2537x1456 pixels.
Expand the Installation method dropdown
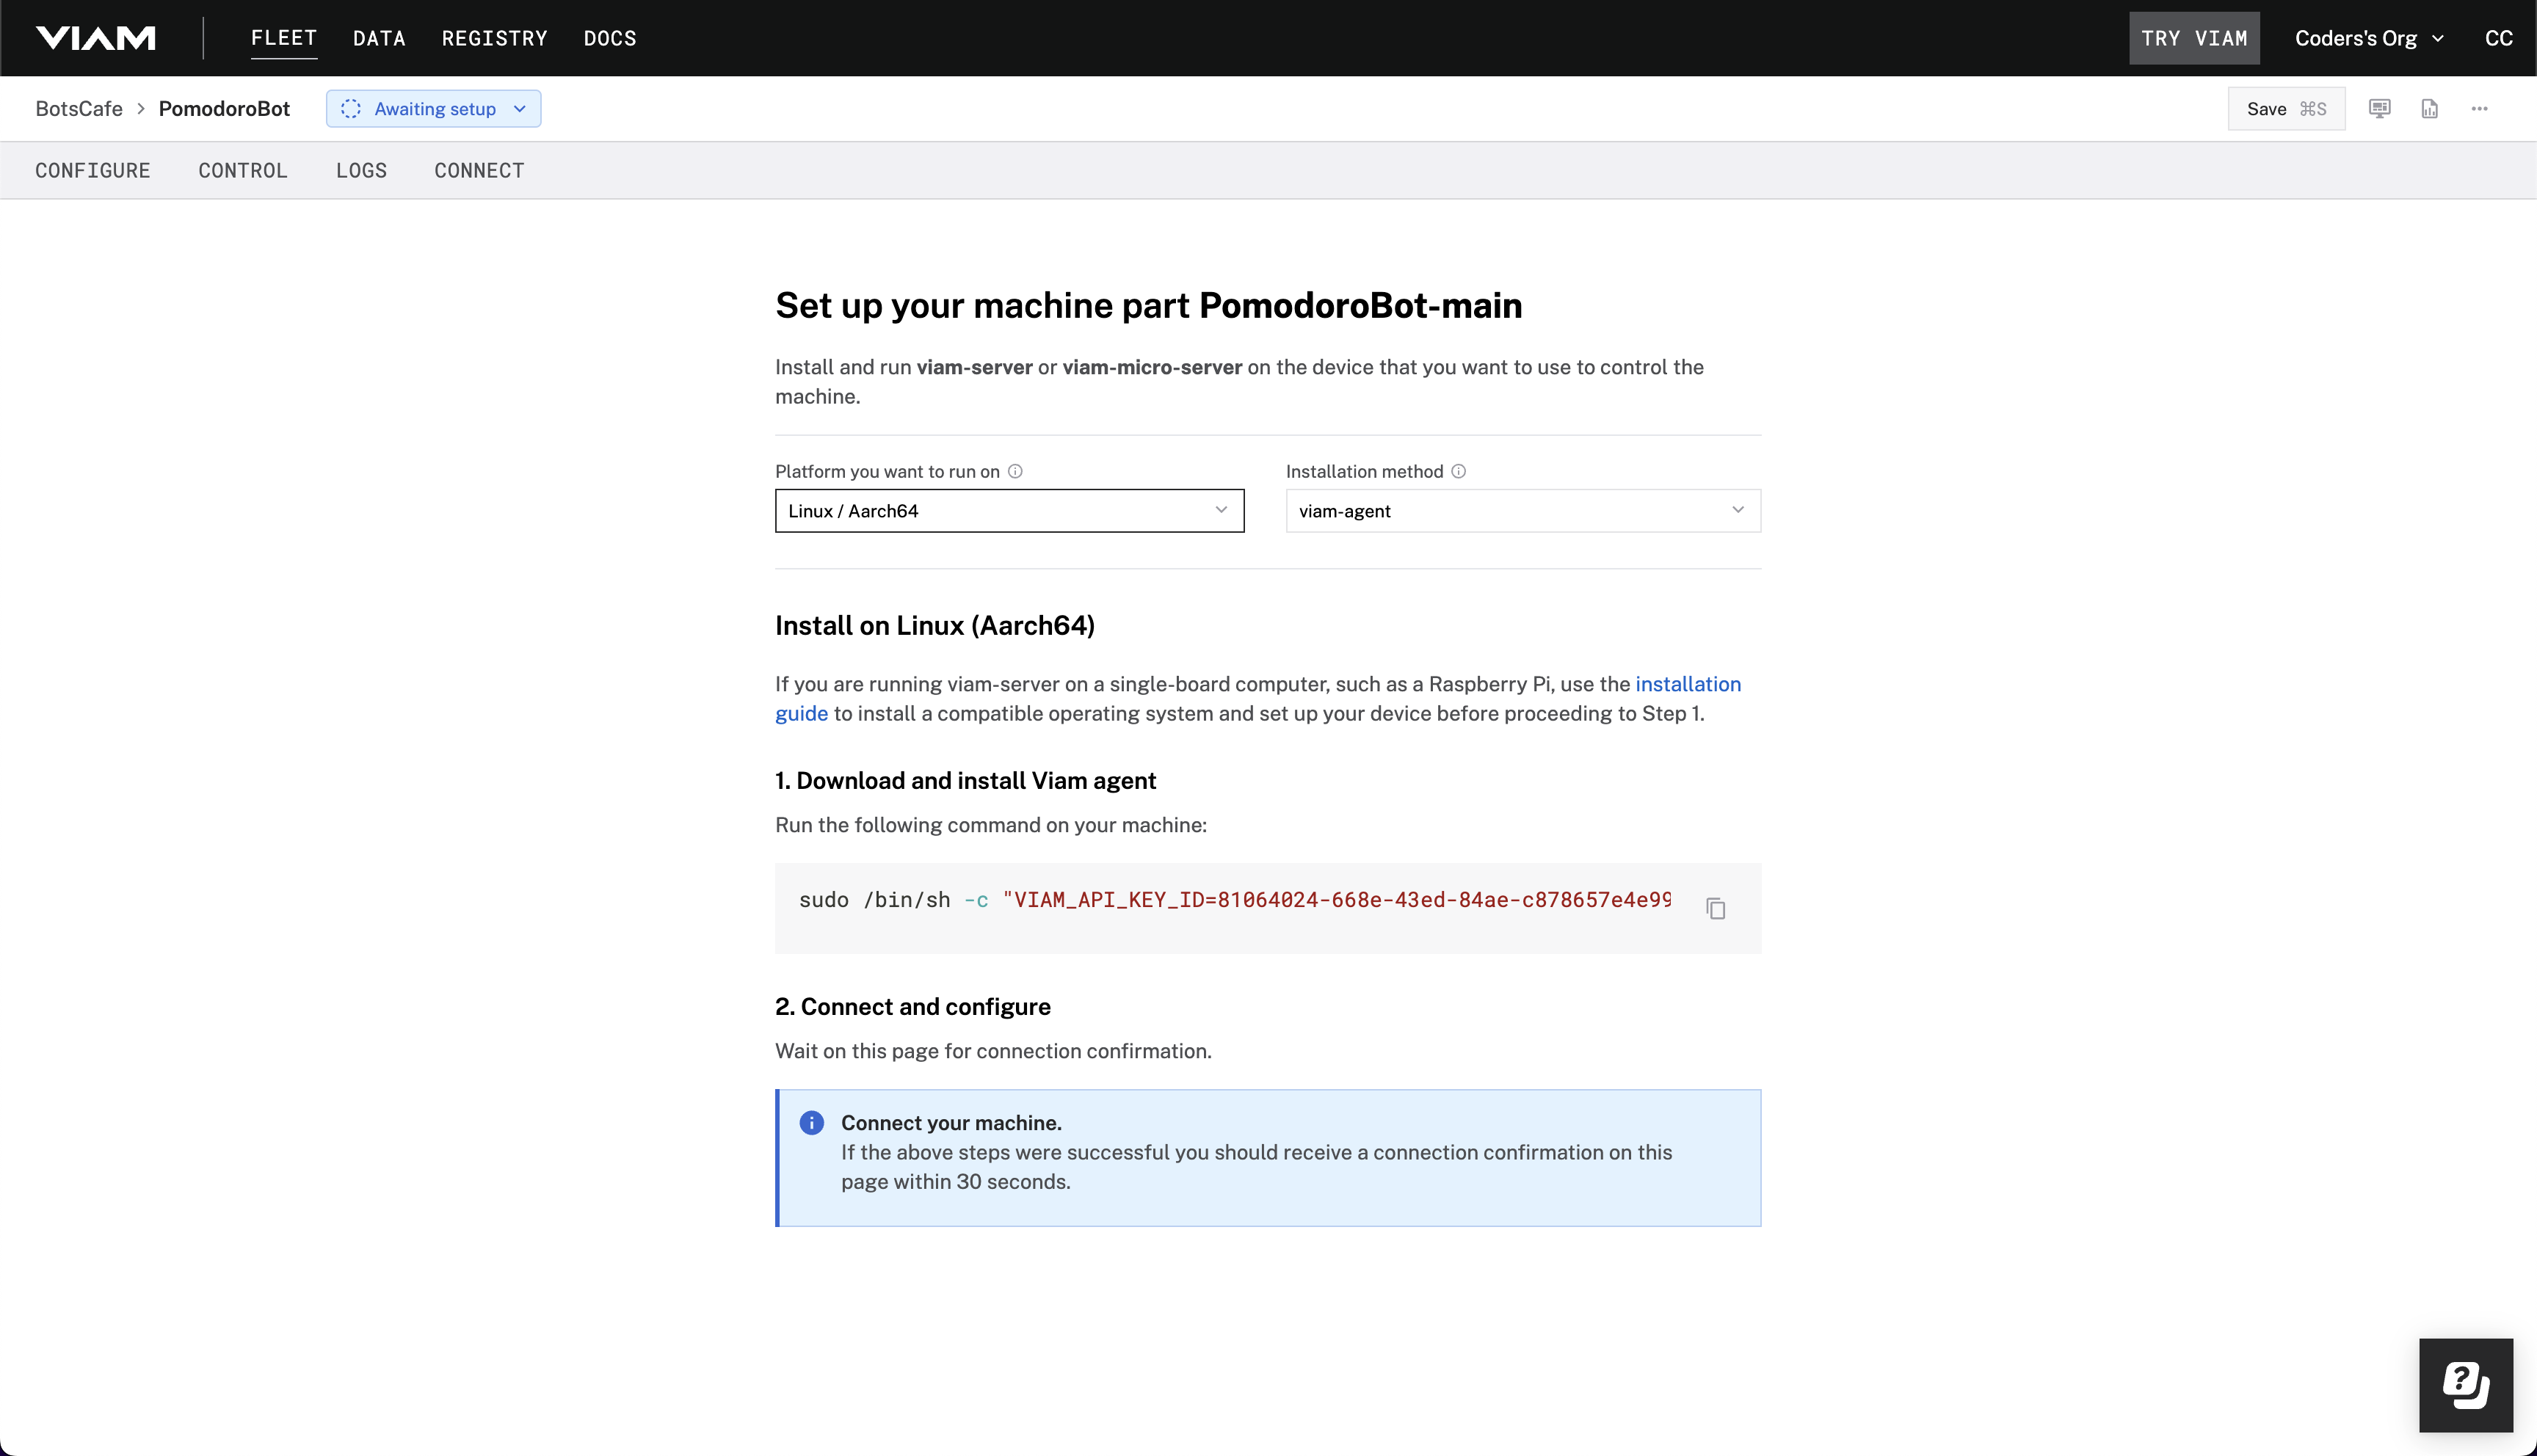pyautogui.click(x=1521, y=510)
